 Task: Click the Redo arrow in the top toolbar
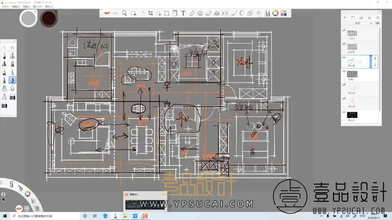115,13
